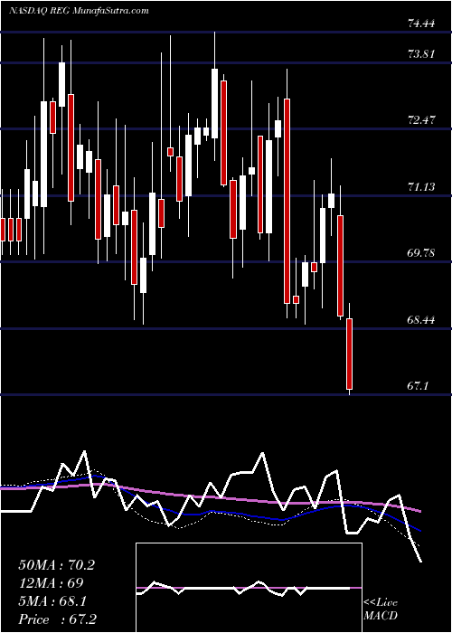
Task: Click the tall red candle below the 73.81 label
Action: tap(287, 201)
